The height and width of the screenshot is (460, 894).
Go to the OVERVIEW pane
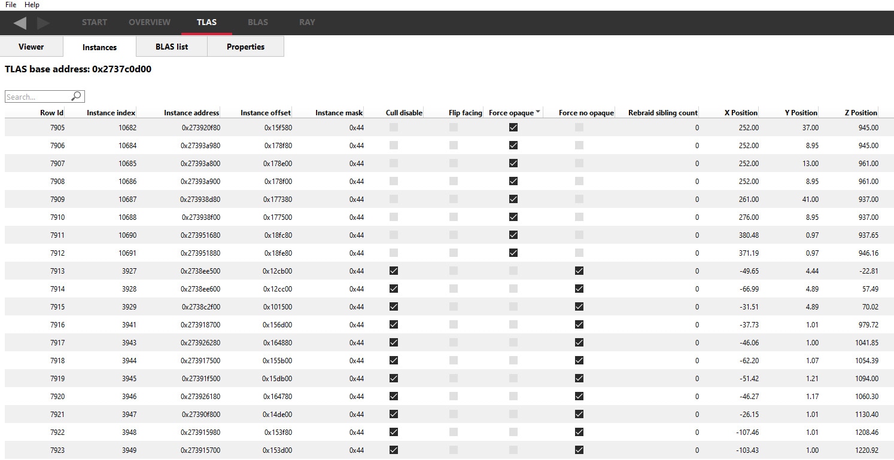point(150,22)
